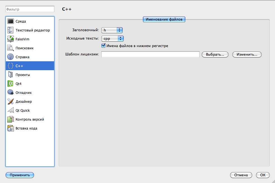The image size is (275, 183).
Task: Open FakeVim settings icon
Action: tap(11, 39)
